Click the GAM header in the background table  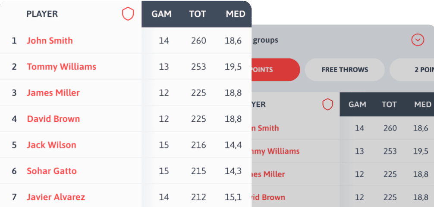click(357, 104)
